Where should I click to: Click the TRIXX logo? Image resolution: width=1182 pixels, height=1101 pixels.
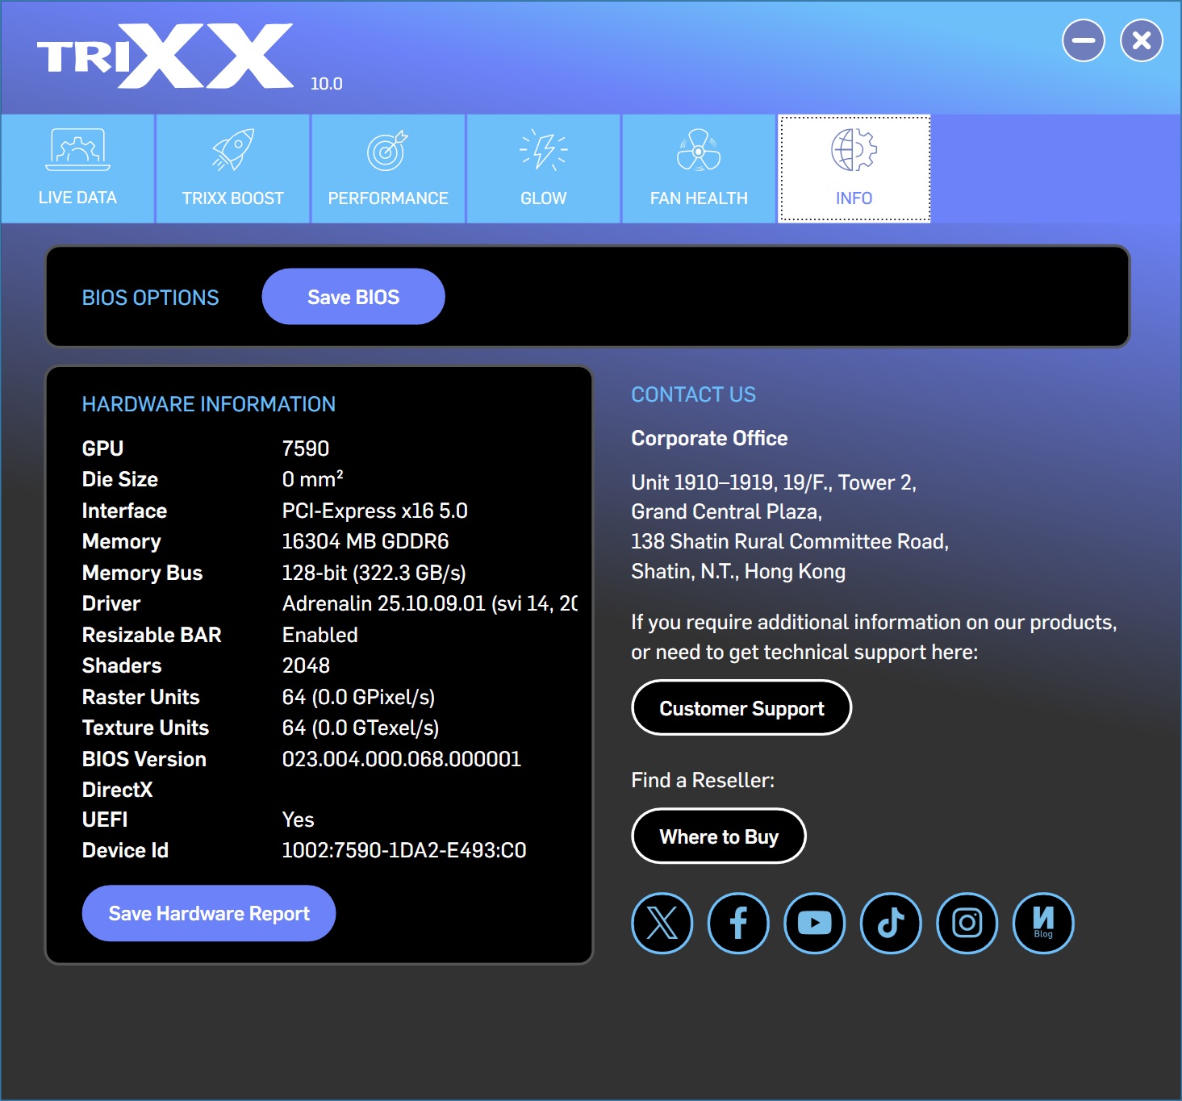[165, 56]
